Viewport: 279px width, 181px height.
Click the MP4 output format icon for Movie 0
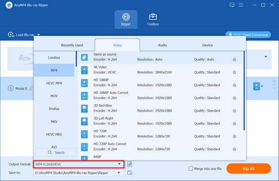pyautogui.click(x=256, y=87)
